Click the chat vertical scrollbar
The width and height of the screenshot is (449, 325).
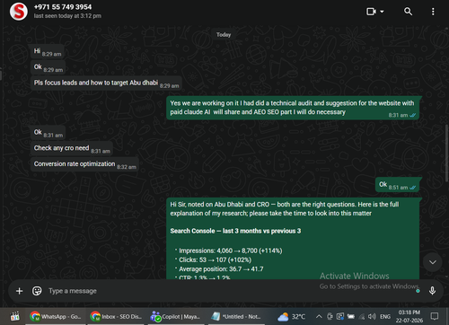[447, 153]
